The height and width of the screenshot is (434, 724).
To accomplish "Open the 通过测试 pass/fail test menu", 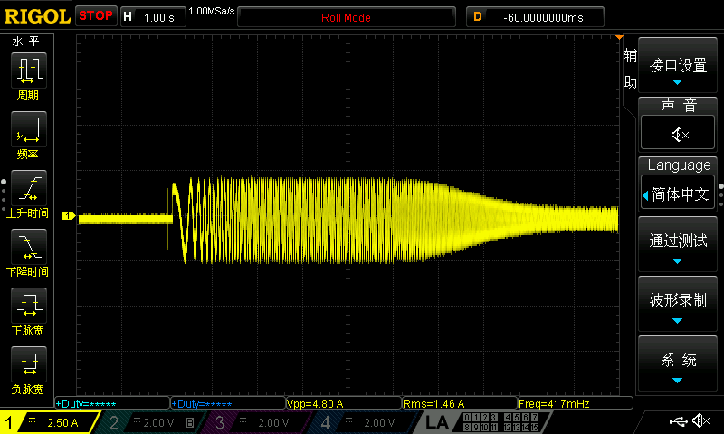I will pyautogui.click(x=677, y=244).
